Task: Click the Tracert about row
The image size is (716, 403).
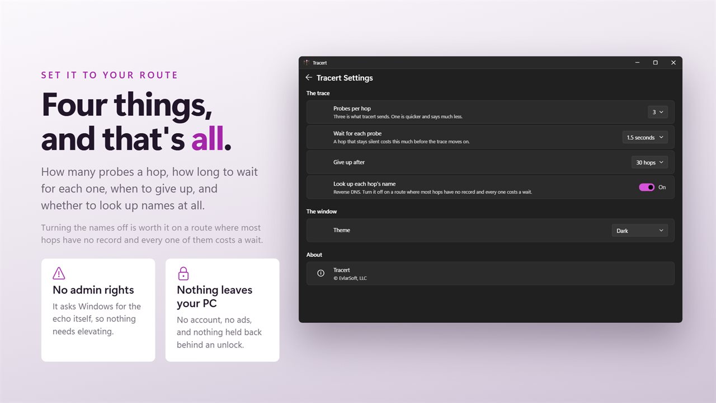Action: point(491,274)
